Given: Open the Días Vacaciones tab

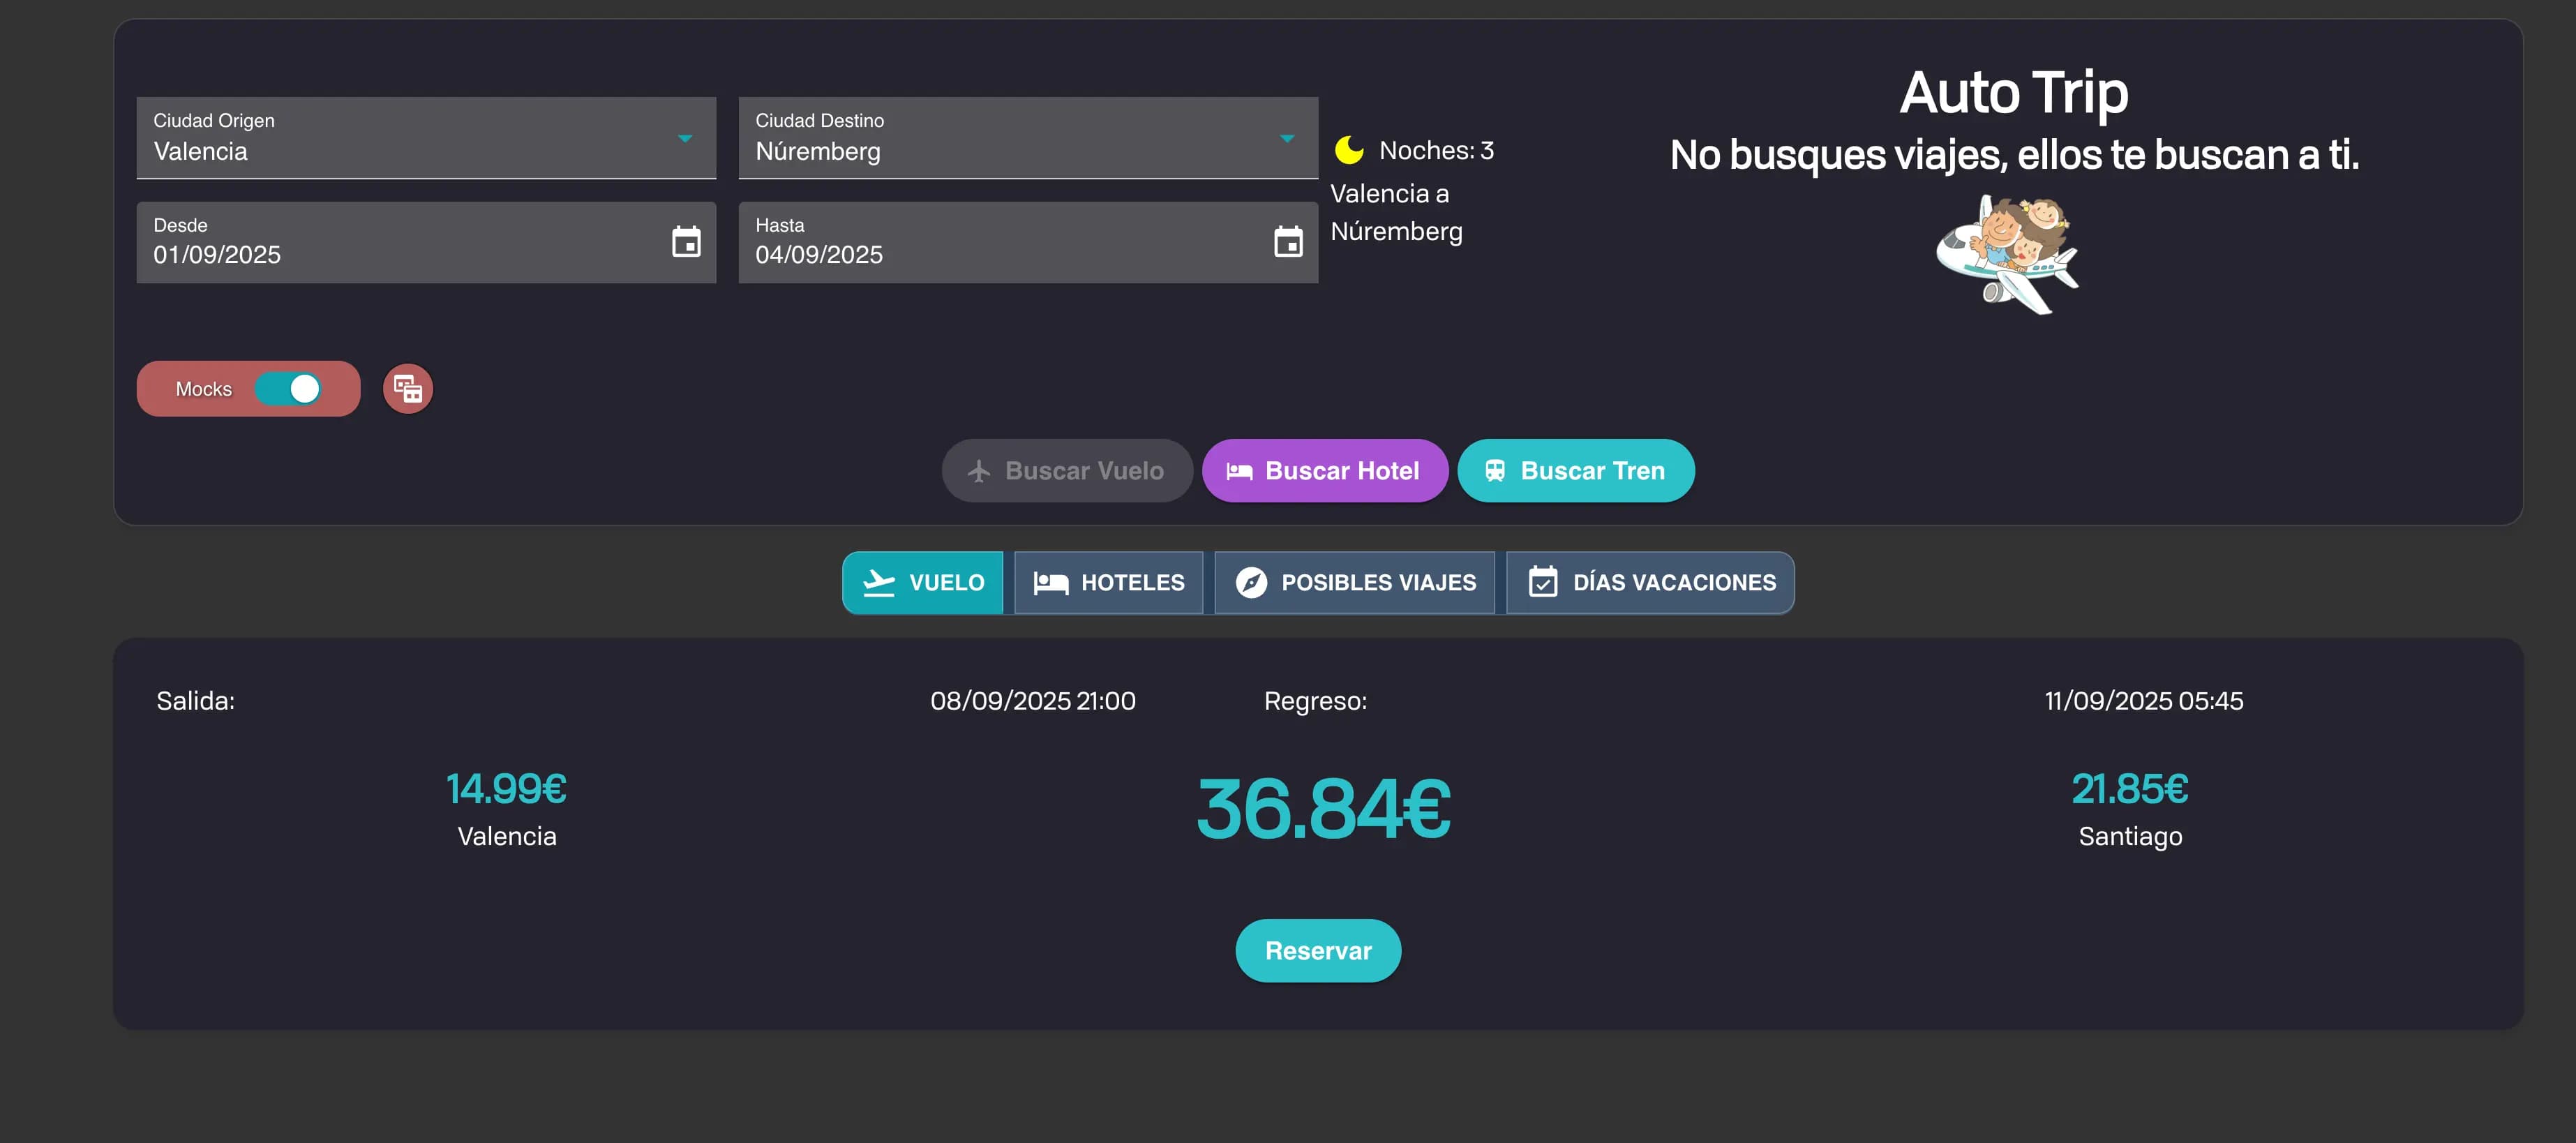Looking at the screenshot, I should coord(1651,583).
